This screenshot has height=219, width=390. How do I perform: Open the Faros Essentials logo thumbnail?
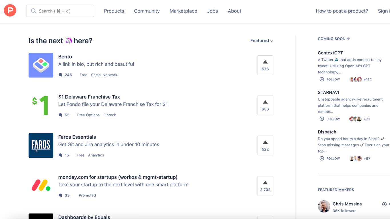[41, 145]
